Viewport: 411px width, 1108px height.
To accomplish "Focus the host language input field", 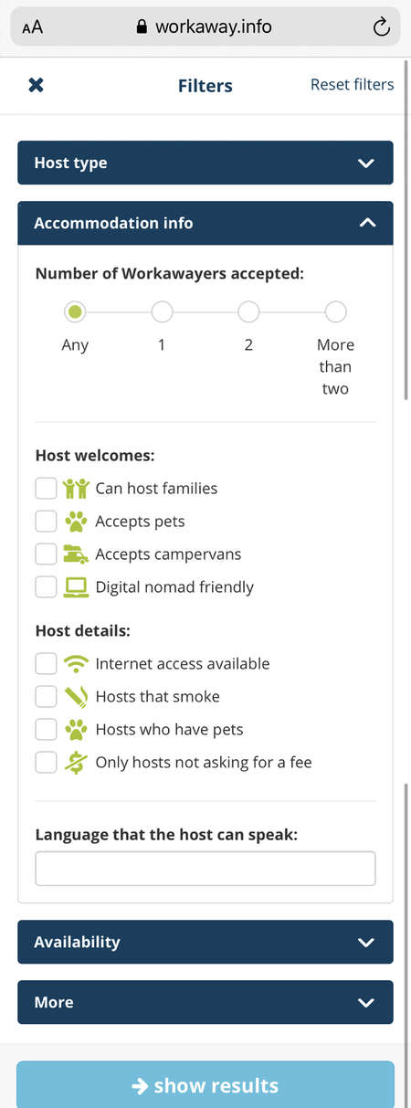I will pyautogui.click(x=205, y=869).
